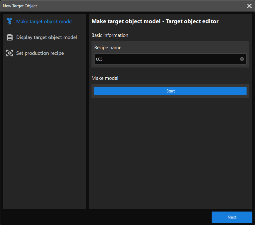Select the Make target object model step

(x=44, y=21)
